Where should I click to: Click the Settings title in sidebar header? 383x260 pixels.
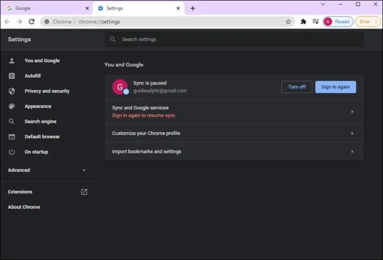pos(19,39)
